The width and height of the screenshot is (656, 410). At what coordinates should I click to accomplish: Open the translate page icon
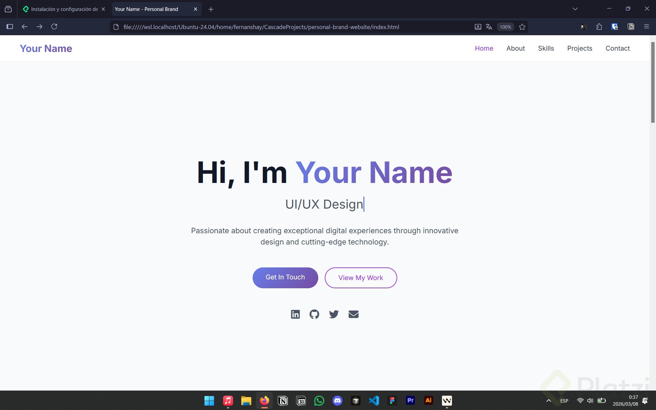[489, 27]
